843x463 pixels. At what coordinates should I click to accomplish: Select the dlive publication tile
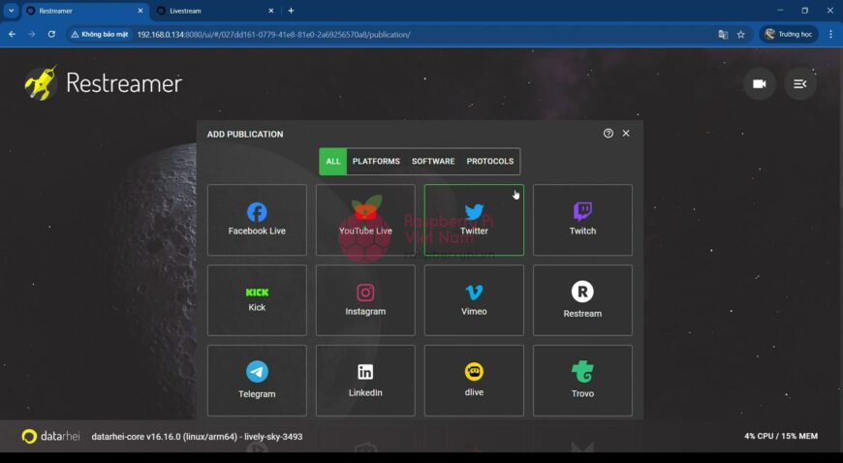coord(474,381)
